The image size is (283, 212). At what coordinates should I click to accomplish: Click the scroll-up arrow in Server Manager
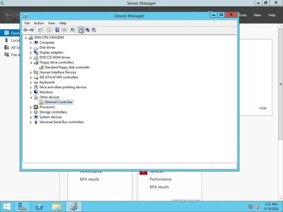tap(281, 26)
